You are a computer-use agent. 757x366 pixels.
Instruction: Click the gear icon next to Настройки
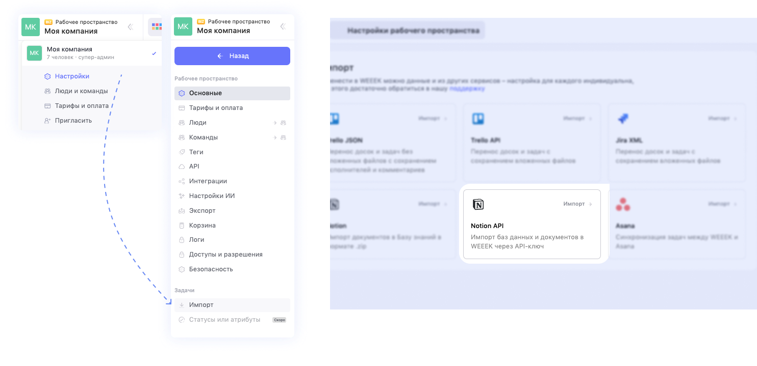tap(47, 76)
